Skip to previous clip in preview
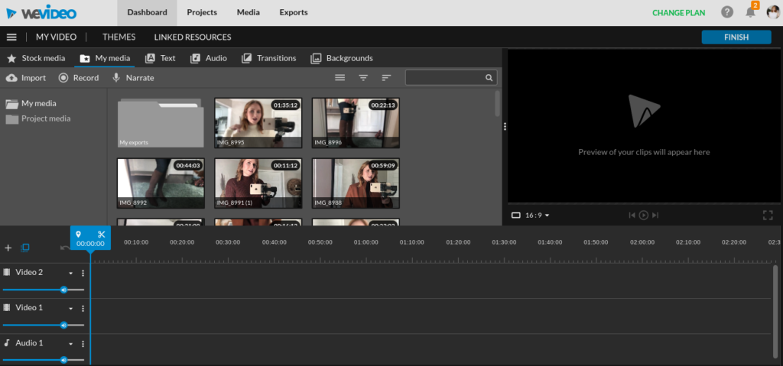This screenshot has width=783, height=366. pos(632,215)
